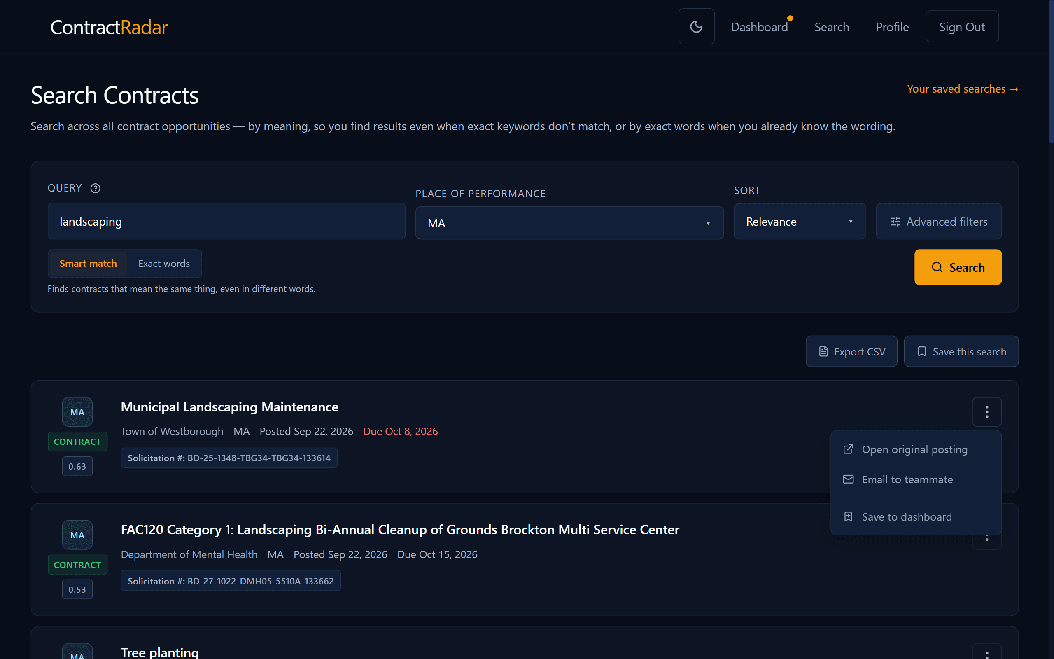
Task: Open the Sort Relevance dropdown
Action: 800,222
